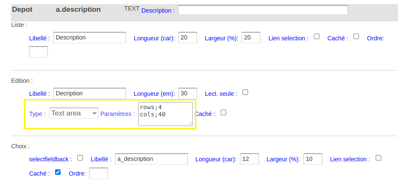This screenshot has width=403, height=184.
Task: Click the Liste Libellé field containing Description
Action: point(90,37)
